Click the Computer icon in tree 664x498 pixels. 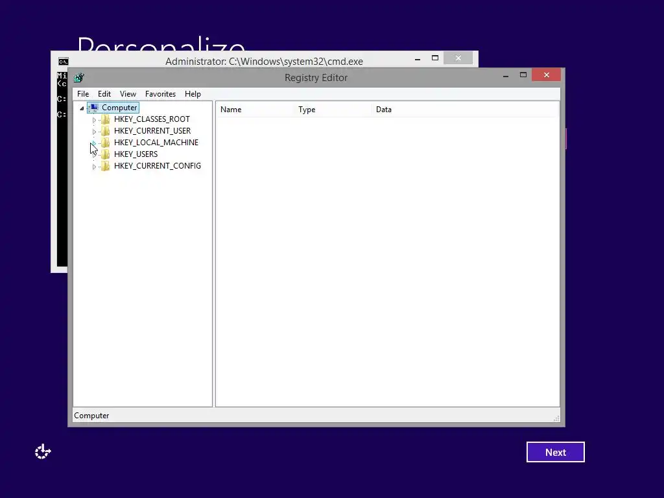coord(94,108)
